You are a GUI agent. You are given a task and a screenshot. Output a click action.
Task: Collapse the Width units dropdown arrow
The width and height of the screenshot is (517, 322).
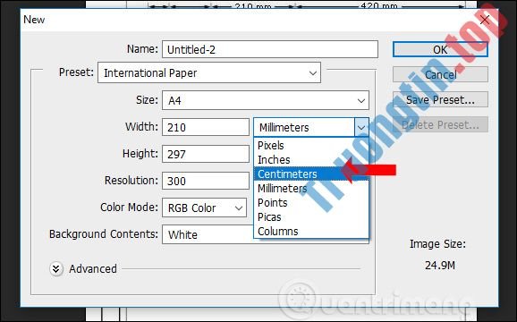coord(361,127)
